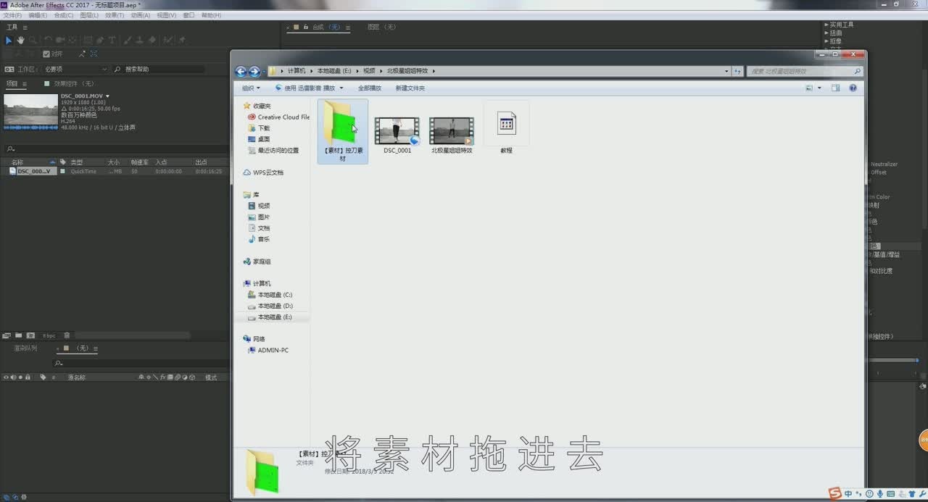Image resolution: width=928 pixels, height=502 pixels.
Task: Toggle the timeline lock column icon
Action: pyautogui.click(x=28, y=377)
